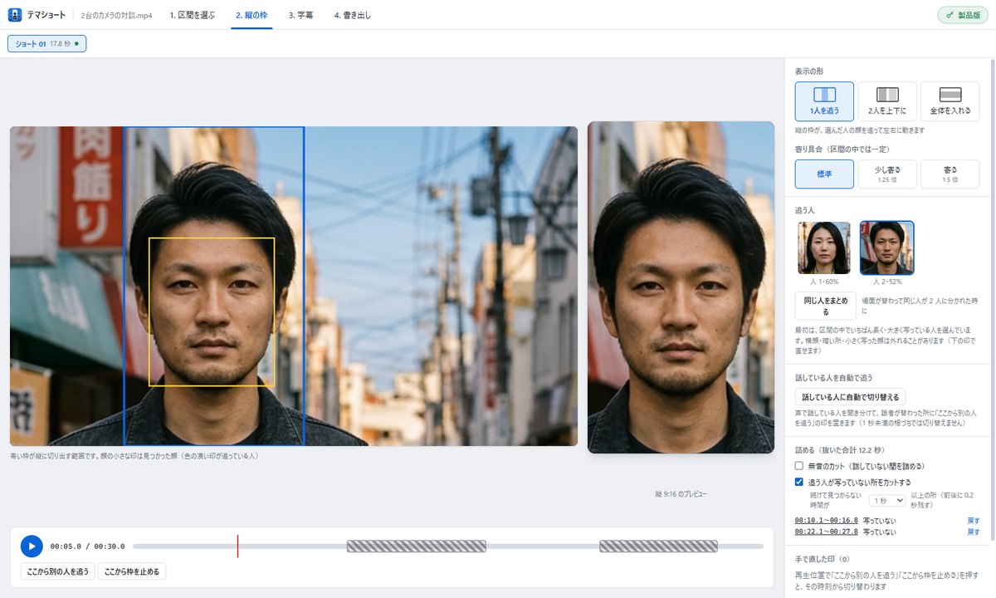996x598 pixels.
Task: Click the ここから枠を止める button
Action: click(132, 571)
